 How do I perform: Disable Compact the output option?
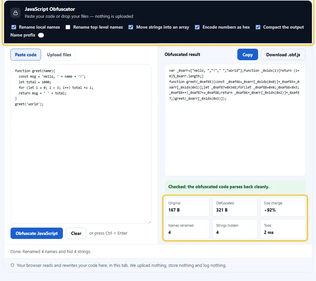click(x=258, y=27)
